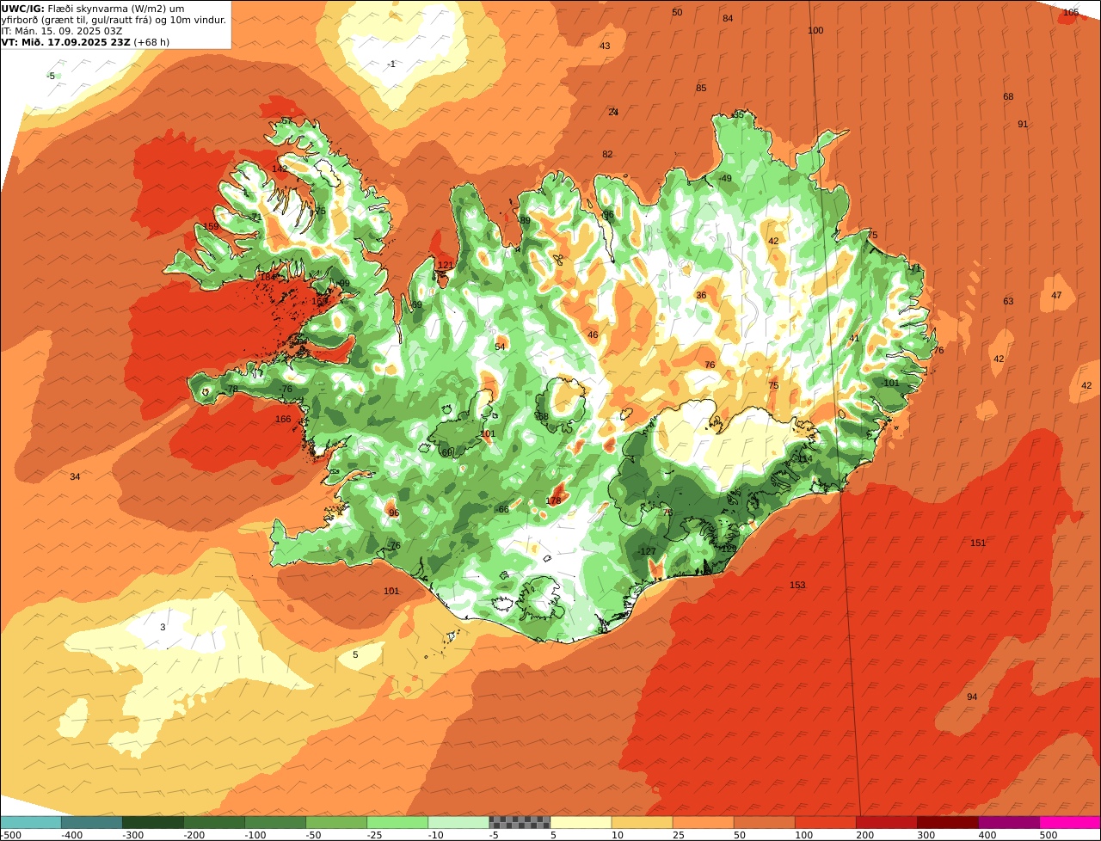Click the '121' value in the northern fjord
The image size is (1101, 841).
[x=446, y=265]
